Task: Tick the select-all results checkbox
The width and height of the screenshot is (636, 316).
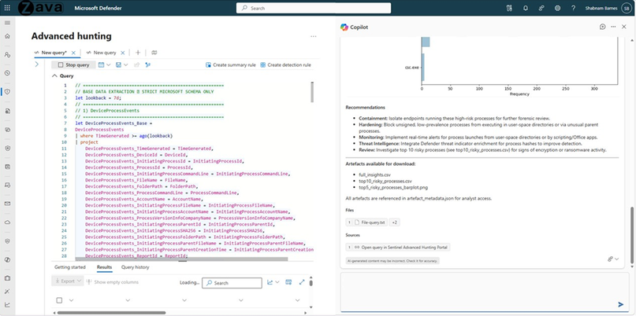Action: (x=60, y=300)
